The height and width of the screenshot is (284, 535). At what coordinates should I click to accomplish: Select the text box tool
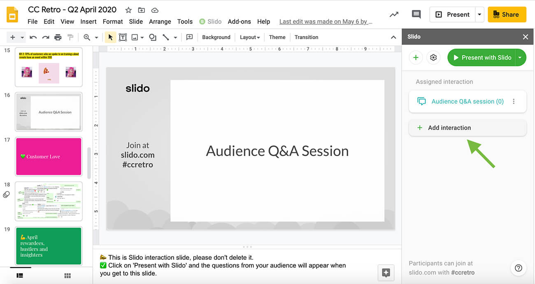[x=123, y=37]
